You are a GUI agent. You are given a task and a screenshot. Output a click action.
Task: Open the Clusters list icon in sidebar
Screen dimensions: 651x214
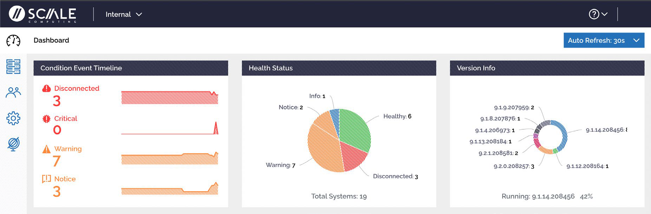pyautogui.click(x=13, y=67)
